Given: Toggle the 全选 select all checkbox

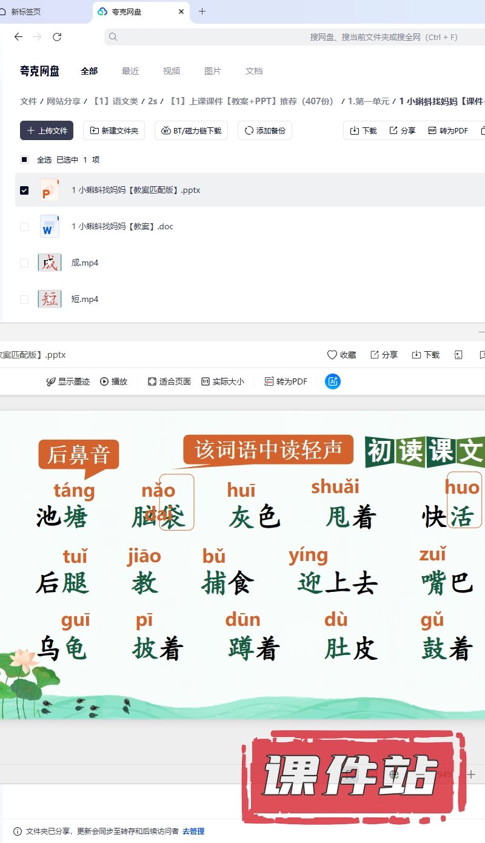Looking at the screenshot, I should (x=24, y=160).
